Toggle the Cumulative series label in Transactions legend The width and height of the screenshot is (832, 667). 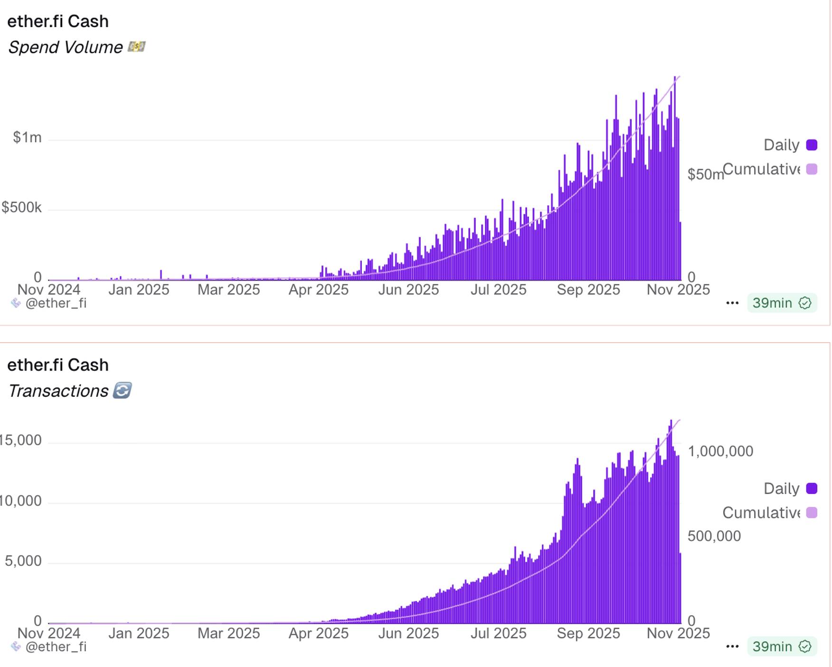pos(761,513)
